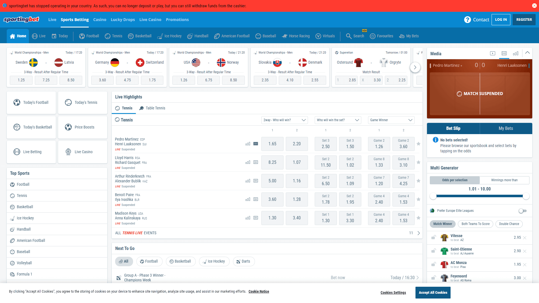The width and height of the screenshot is (539, 303).
Task: Open the Favourites star icon
Action: [373, 36]
